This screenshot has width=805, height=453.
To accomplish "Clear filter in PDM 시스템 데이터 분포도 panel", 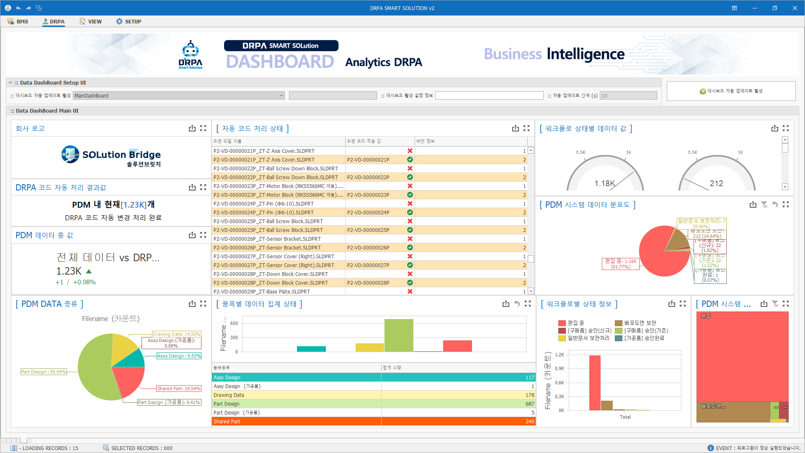I will click(x=764, y=205).
